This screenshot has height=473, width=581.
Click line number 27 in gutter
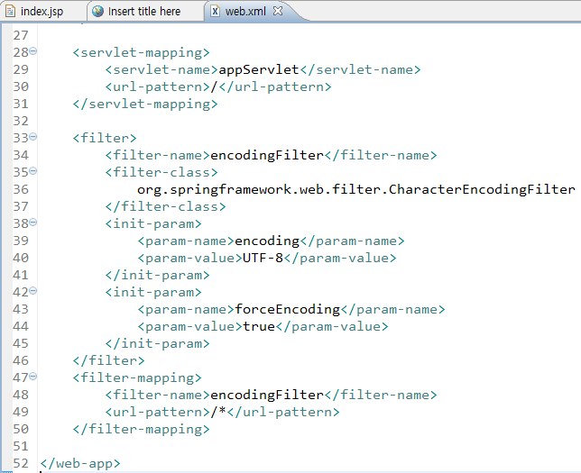click(21, 35)
